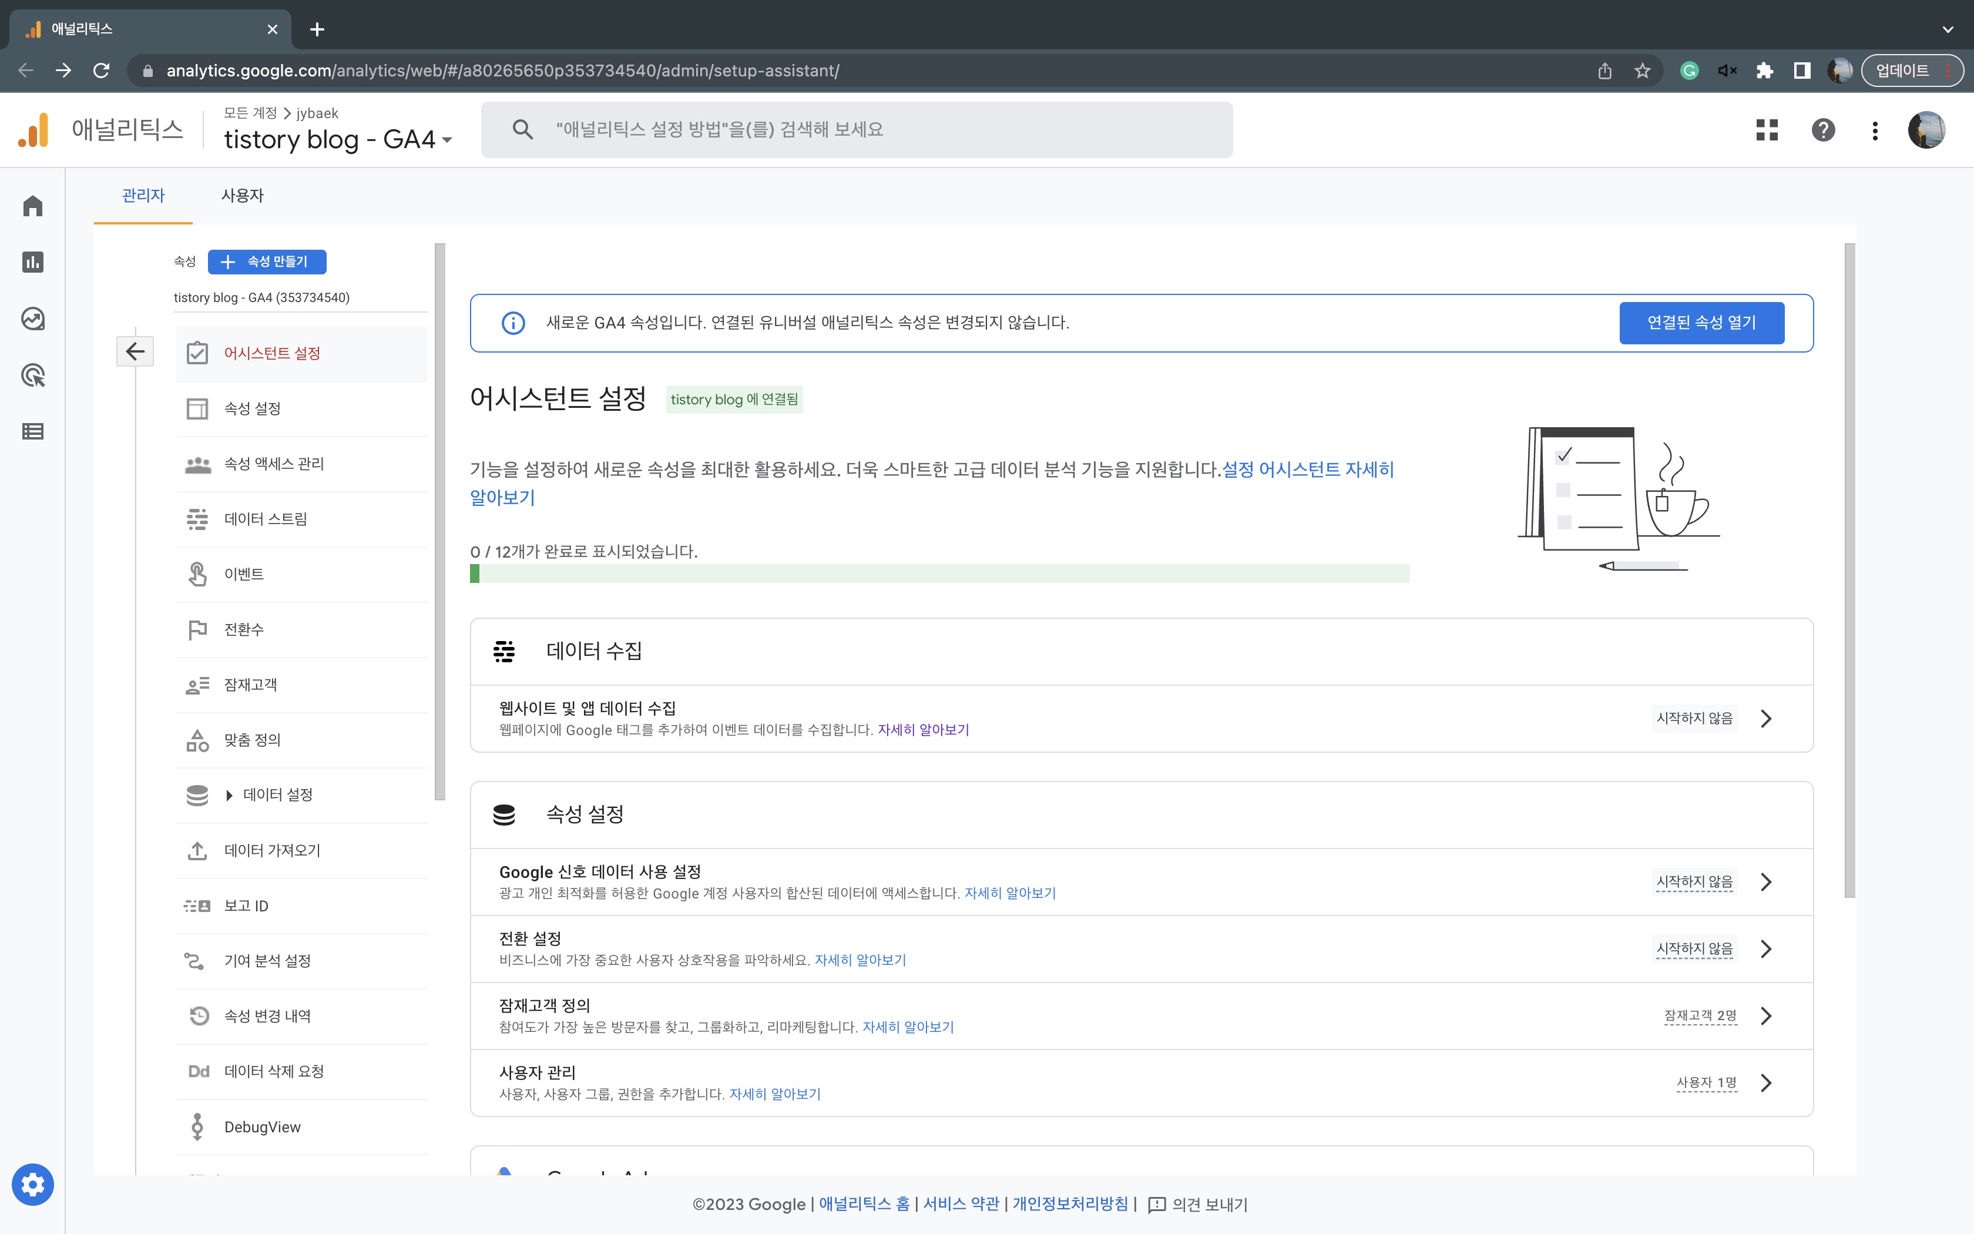The image size is (1974, 1234).
Task: Open the Explore icon in sidebar
Action: [x=33, y=318]
